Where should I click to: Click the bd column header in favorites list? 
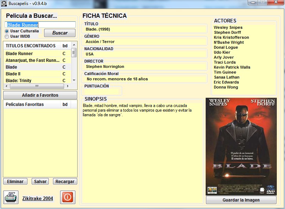pyautogui.click(x=65, y=104)
